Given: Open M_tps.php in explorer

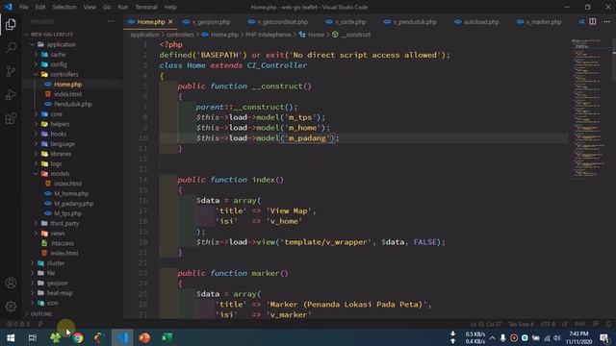Looking at the screenshot, I should tap(67, 213).
